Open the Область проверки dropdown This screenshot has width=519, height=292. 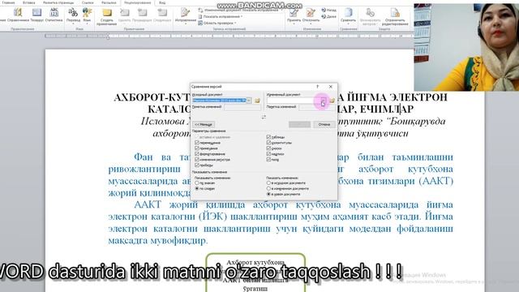(217, 23)
